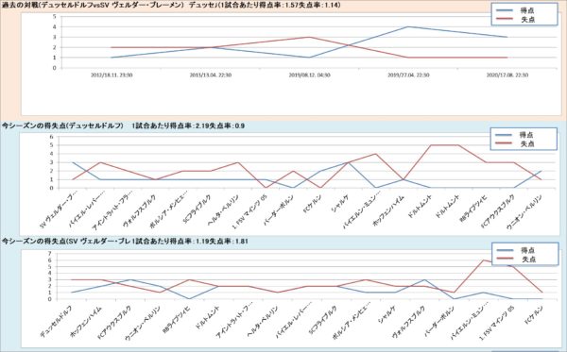Click y-axis value 5 in past matches chart

(x=55, y=17)
